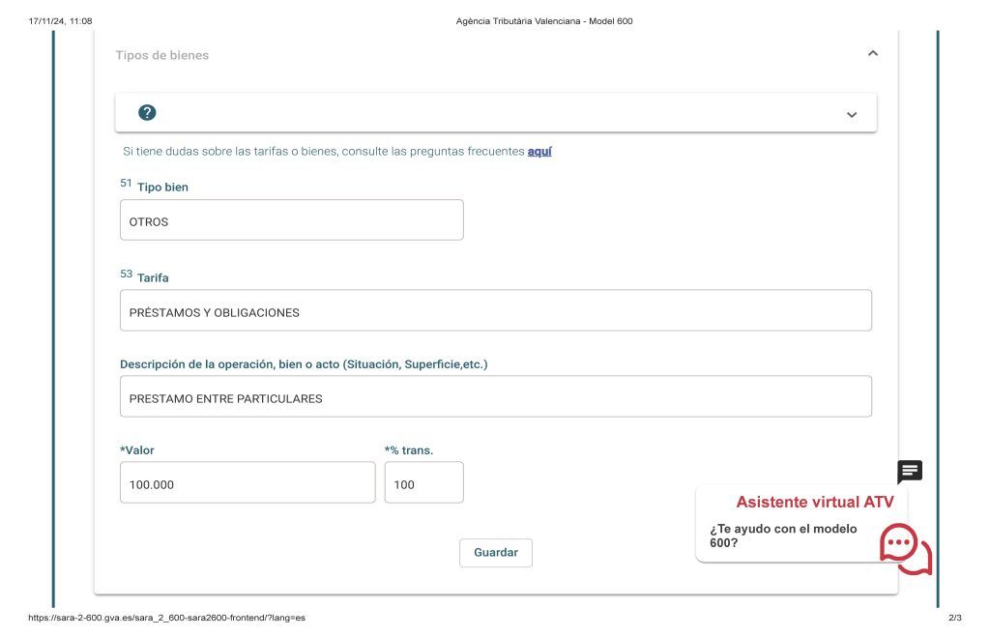Click the help question mark icon
The width and height of the screenshot is (990, 637).
coord(147,113)
